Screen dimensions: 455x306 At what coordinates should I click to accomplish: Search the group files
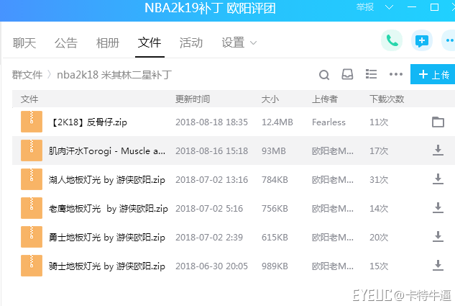click(324, 75)
